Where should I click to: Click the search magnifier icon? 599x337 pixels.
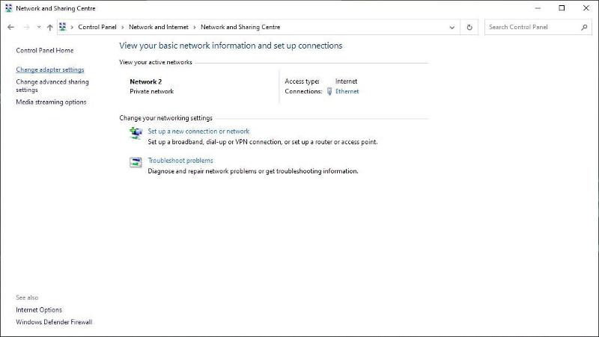(584, 27)
